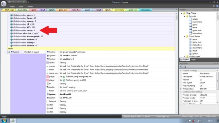Viewport: 219px width, 123px height.
Task: Click the help info icon at top right
Action: click(x=217, y=6)
